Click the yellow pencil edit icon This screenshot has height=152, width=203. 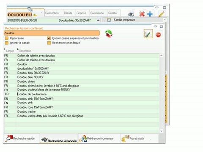pos(161,14)
